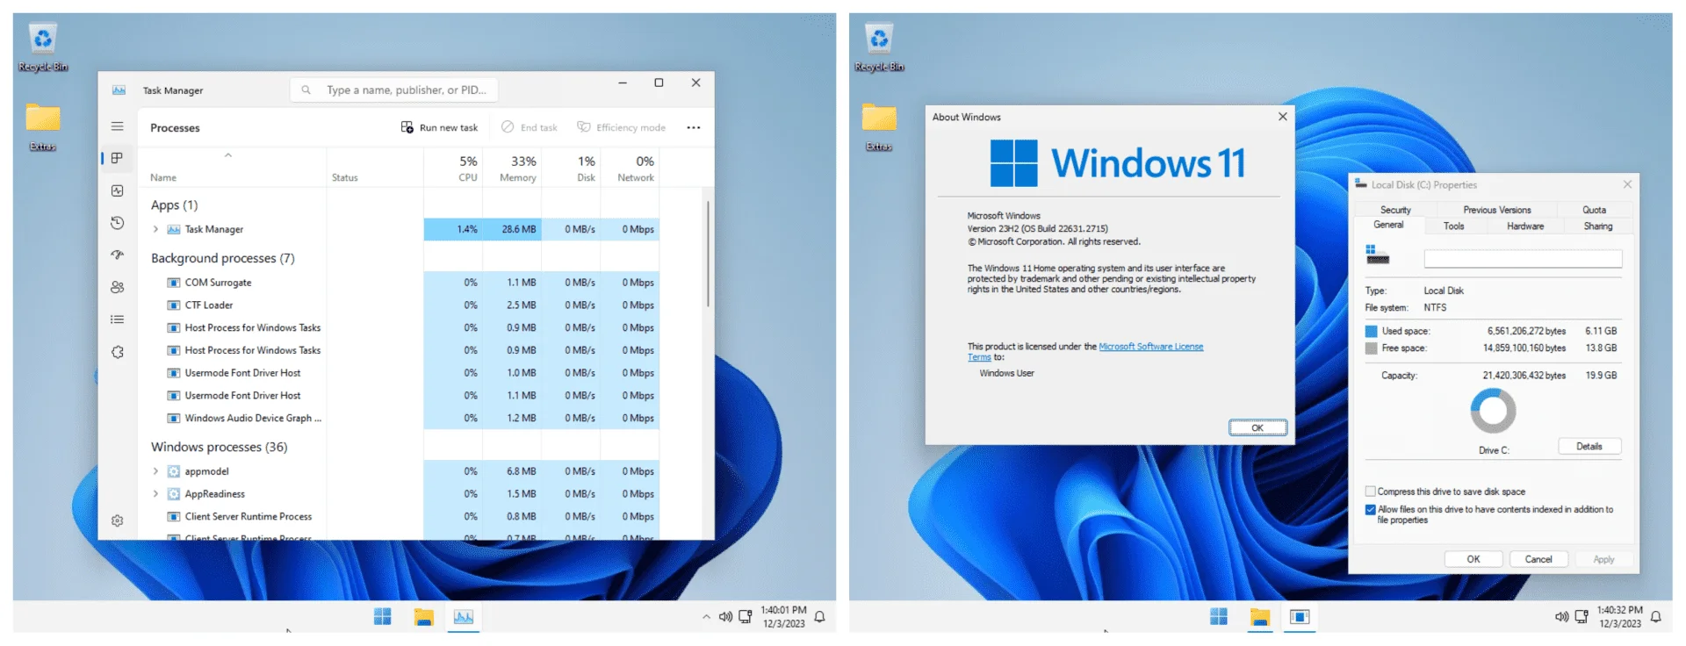Switch to the Previous Versions tab

pos(1496,210)
